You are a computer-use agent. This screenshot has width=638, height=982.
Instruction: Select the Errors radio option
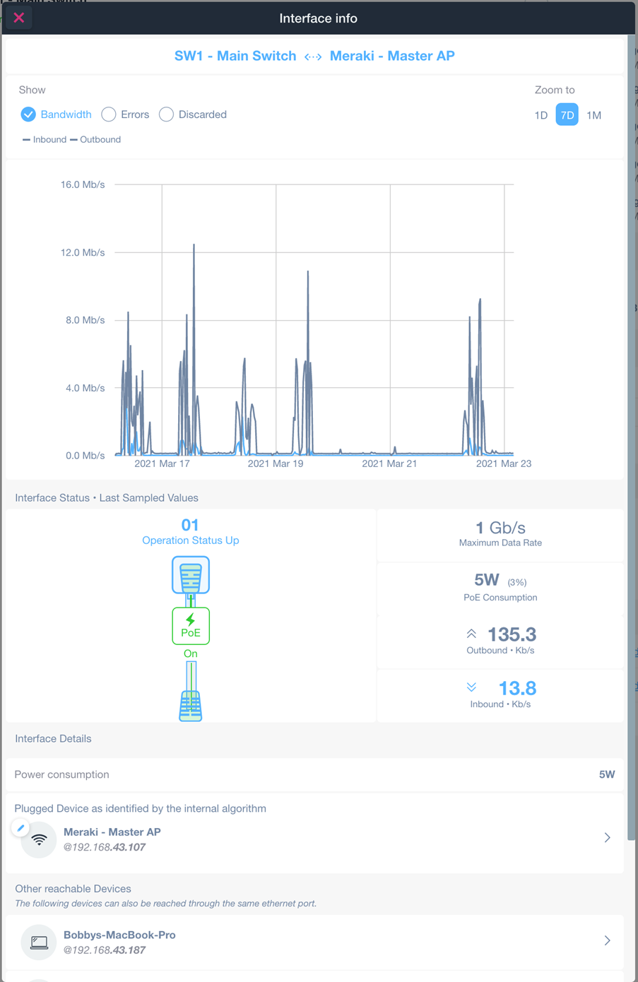pos(109,114)
